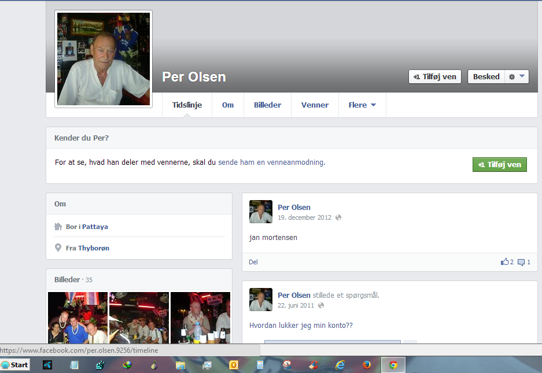Click the green Tilføj ven button
Screen dimensions: 542x373
tap(499, 165)
